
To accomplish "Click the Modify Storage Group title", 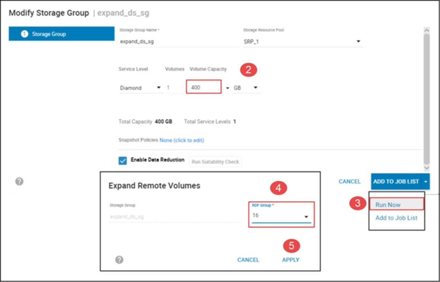I will pos(49,13).
